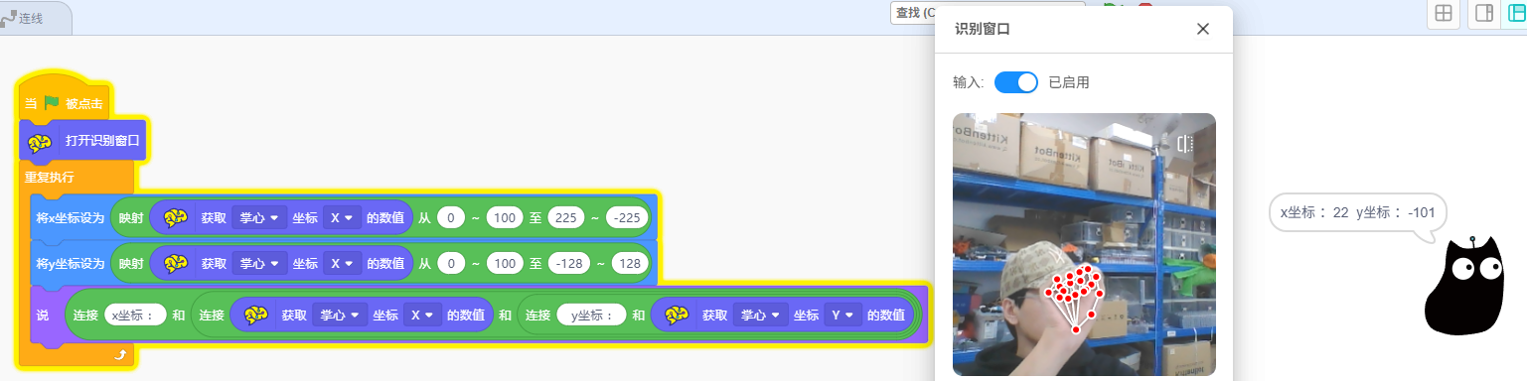
Task: Edit the 128 value in y mapping row
Action: (630, 264)
